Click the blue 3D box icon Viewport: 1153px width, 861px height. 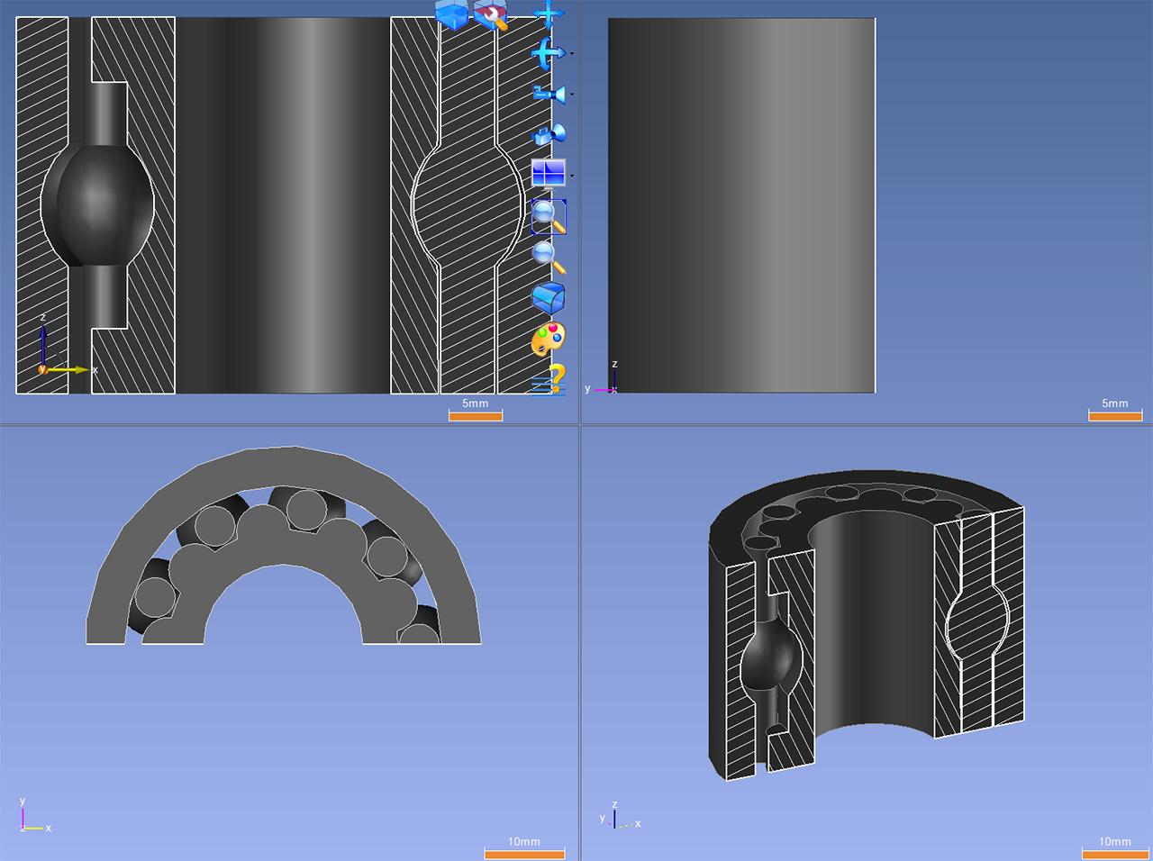tap(452, 14)
